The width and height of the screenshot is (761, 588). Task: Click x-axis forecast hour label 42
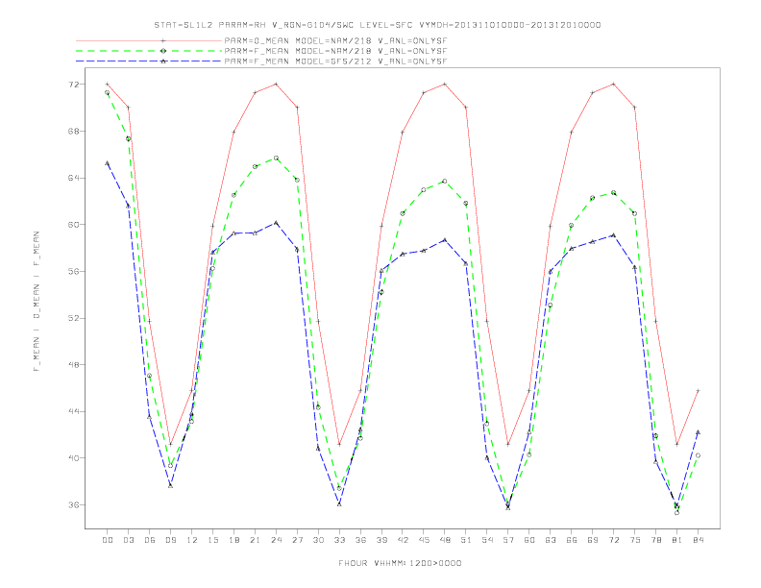403,540
